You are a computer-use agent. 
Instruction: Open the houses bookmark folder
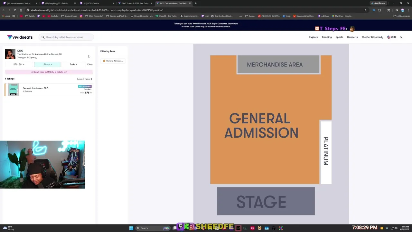point(250,16)
